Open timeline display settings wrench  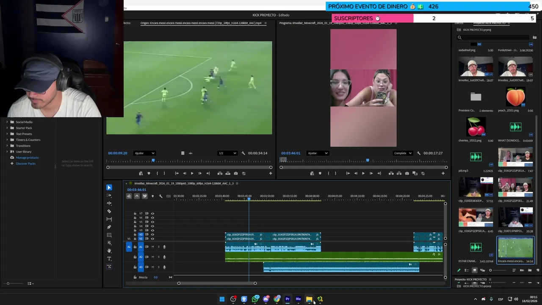(160, 196)
